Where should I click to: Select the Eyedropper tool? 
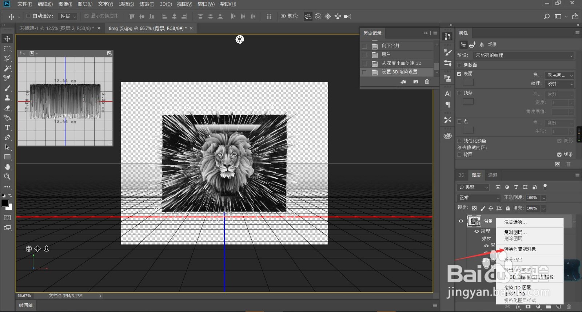point(7,78)
